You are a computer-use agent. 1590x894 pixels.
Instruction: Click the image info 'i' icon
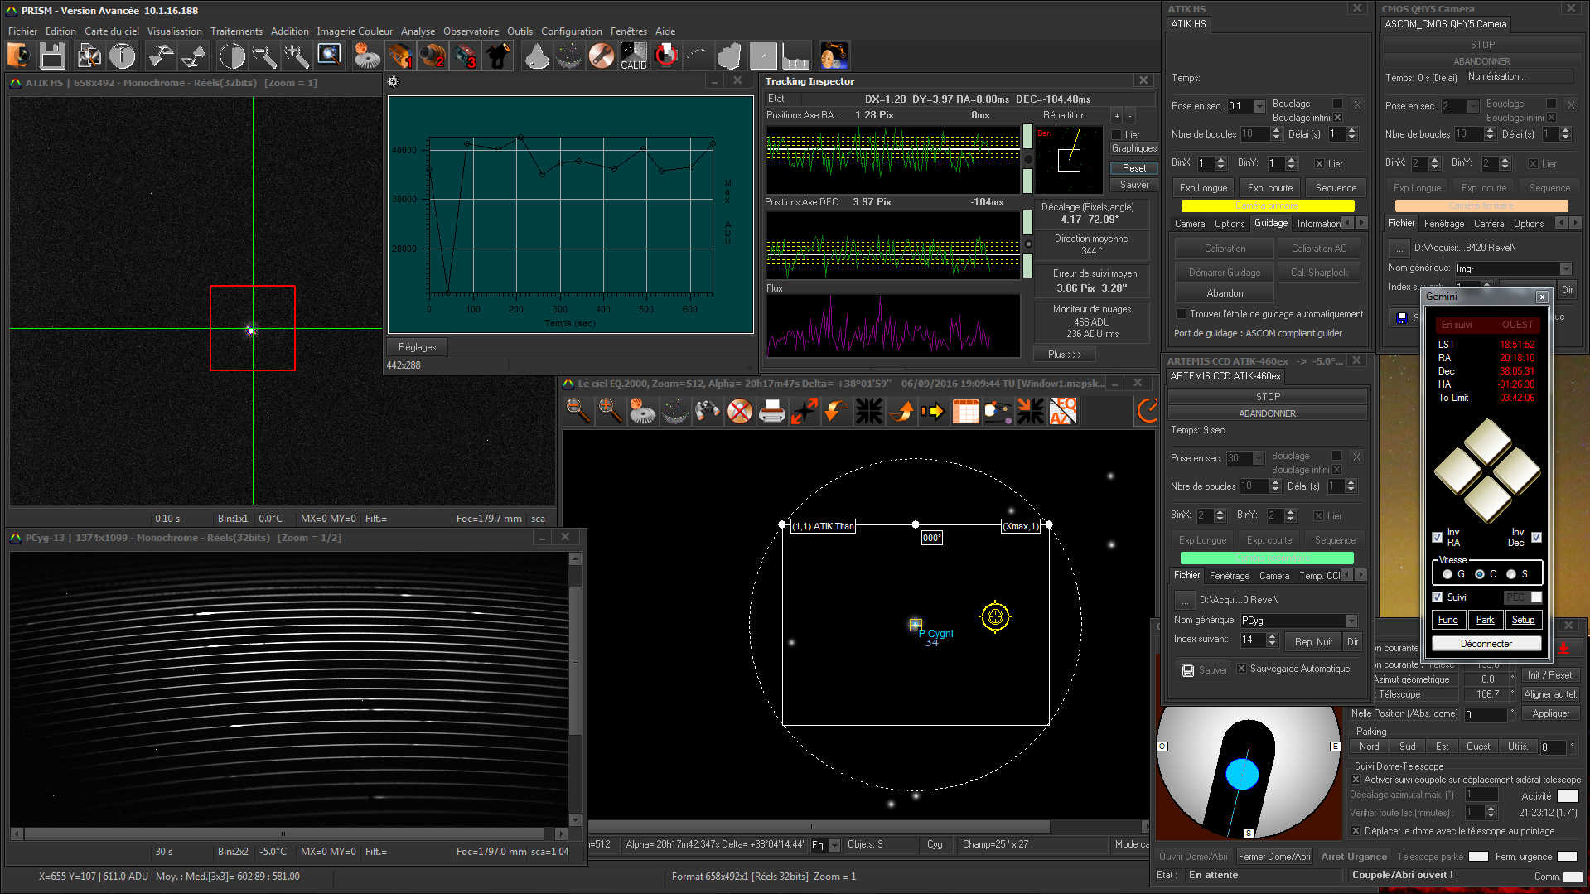(x=123, y=56)
